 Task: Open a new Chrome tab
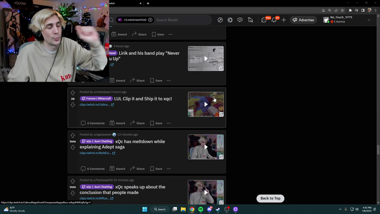point(148,3)
